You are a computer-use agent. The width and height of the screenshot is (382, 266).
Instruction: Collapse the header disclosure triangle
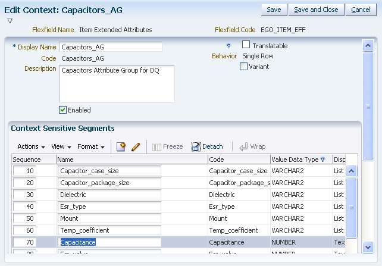(10, 21)
